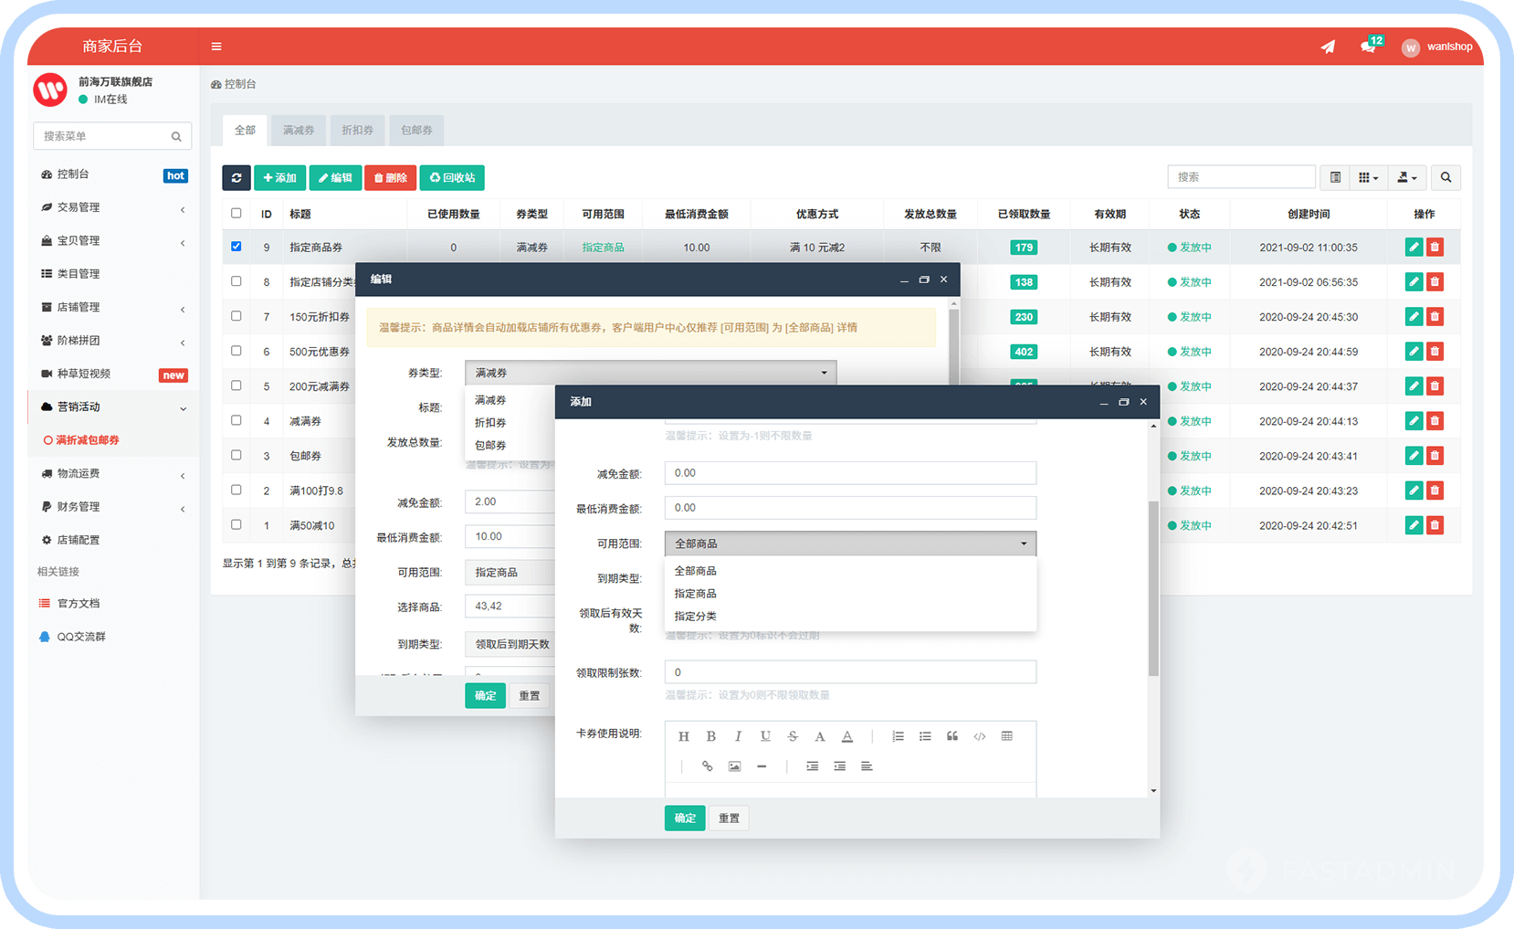Click the hamburger menu icon in header

216,47
